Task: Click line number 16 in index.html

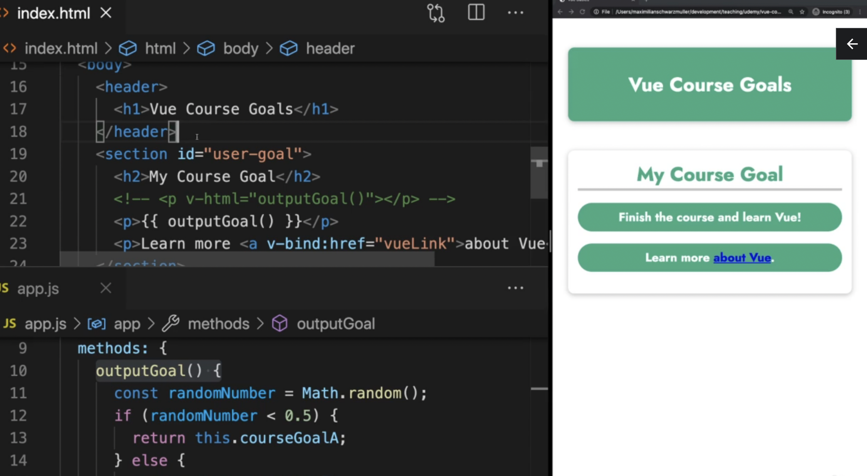Action: pos(18,87)
